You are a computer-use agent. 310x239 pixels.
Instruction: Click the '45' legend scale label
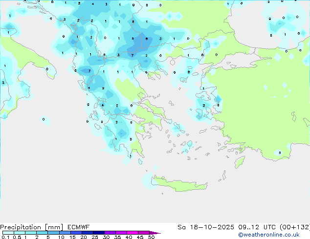tap(140, 237)
